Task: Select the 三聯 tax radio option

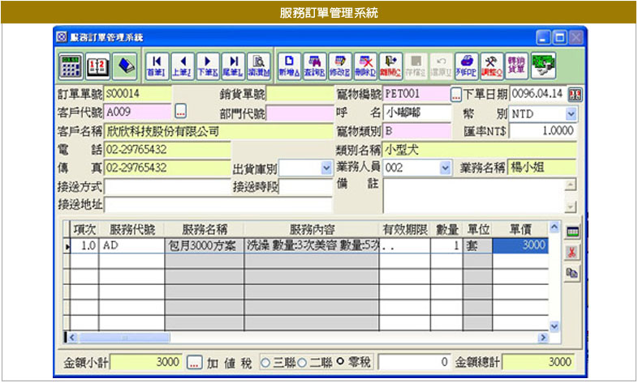Action: [x=265, y=362]
